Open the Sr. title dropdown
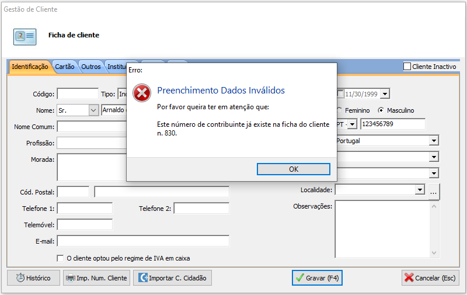 (93, 110)
